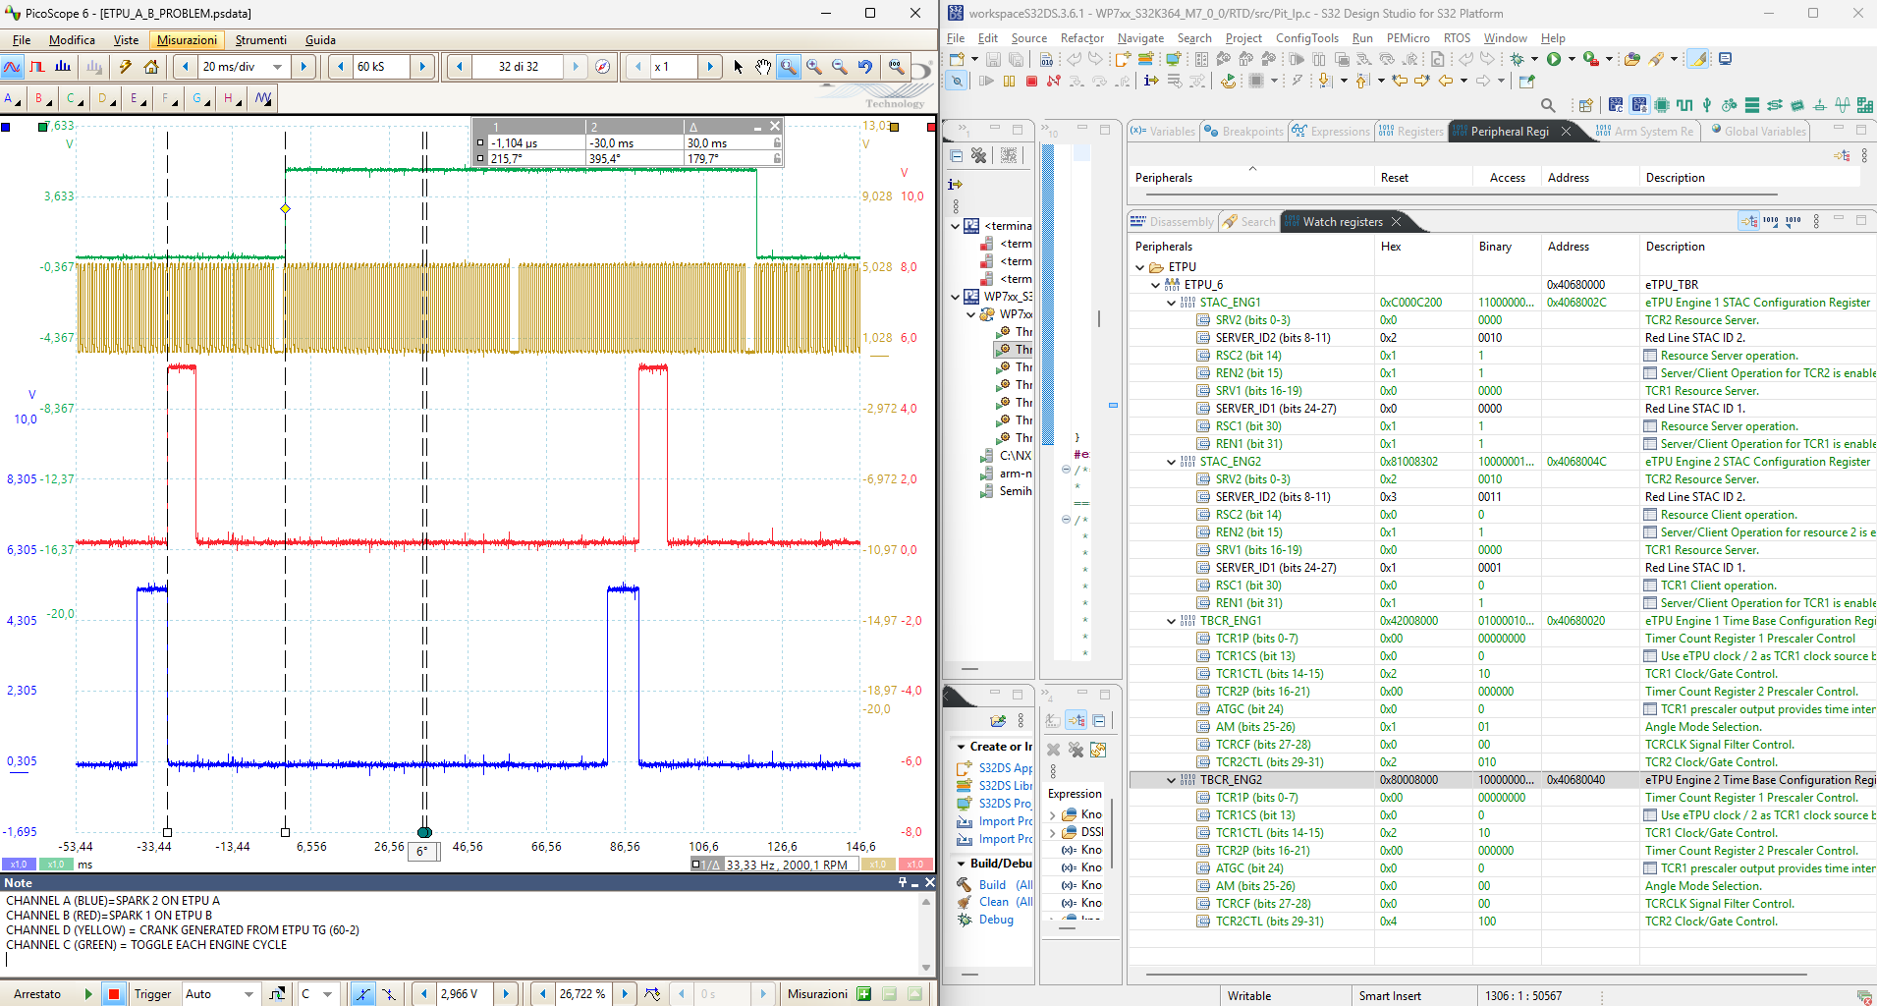Screen dimensions: 1877x1006
Task: Click the green Run launch icon in S32
Action: 1554,59
